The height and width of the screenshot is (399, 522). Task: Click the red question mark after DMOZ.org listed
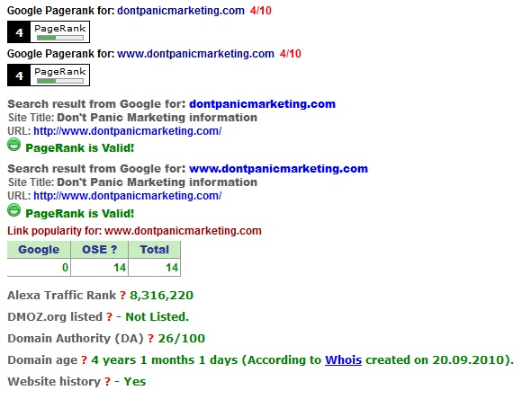[x=109, y=317]
